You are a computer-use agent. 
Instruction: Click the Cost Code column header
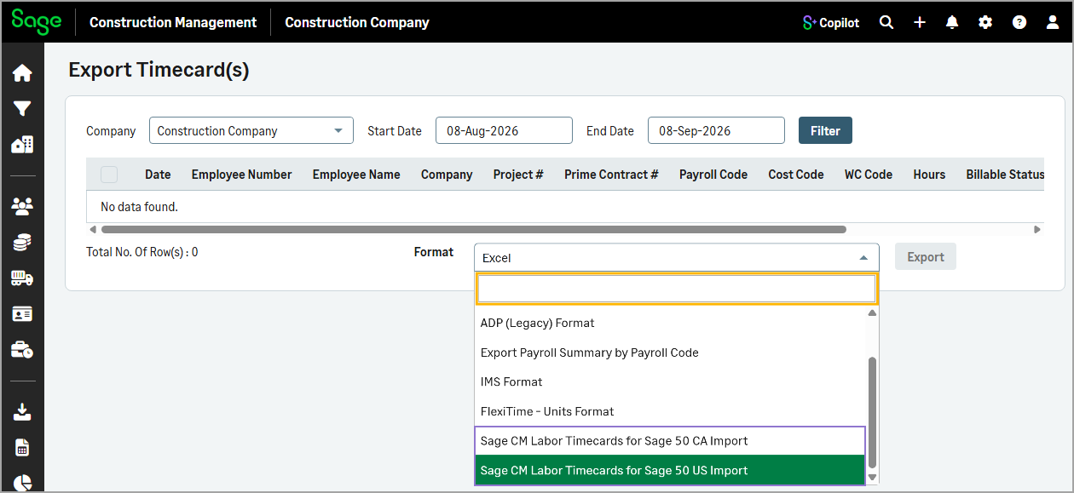pyautogui.click(x=796, y=175)
